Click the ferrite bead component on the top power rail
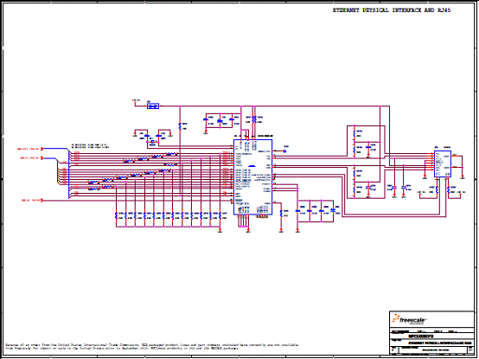The height and width of the screenshot is (359, 479). 153,106
